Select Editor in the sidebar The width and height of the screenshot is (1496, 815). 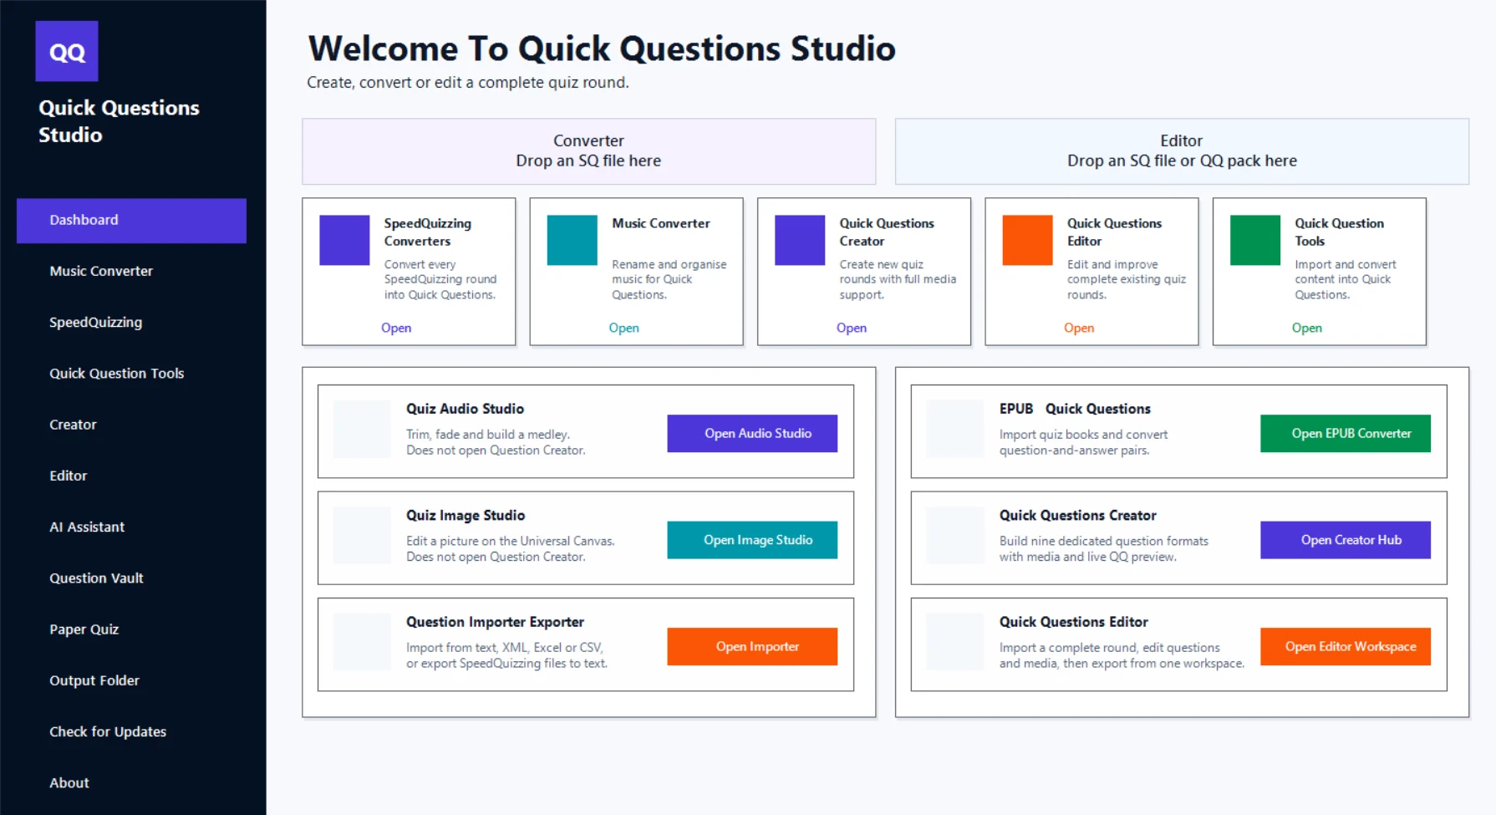point(131,476)
